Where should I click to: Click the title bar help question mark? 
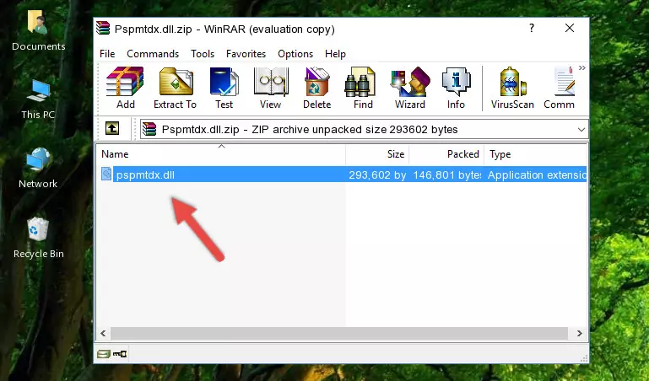pyautogui.click(x=532, y=28)
